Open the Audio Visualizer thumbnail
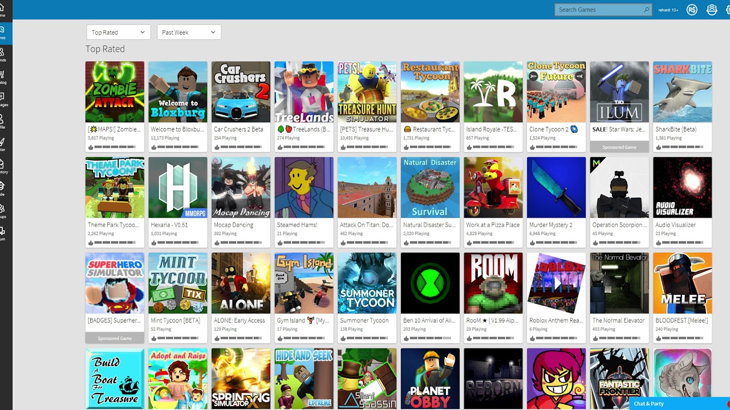Screen dimensions: 730x410 click(x=682, y=187)
